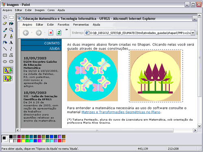The height and width of the screenshot is (152, 203).
Task: Click the vertical scrollbar up arrow
Action: coord(199,15)
